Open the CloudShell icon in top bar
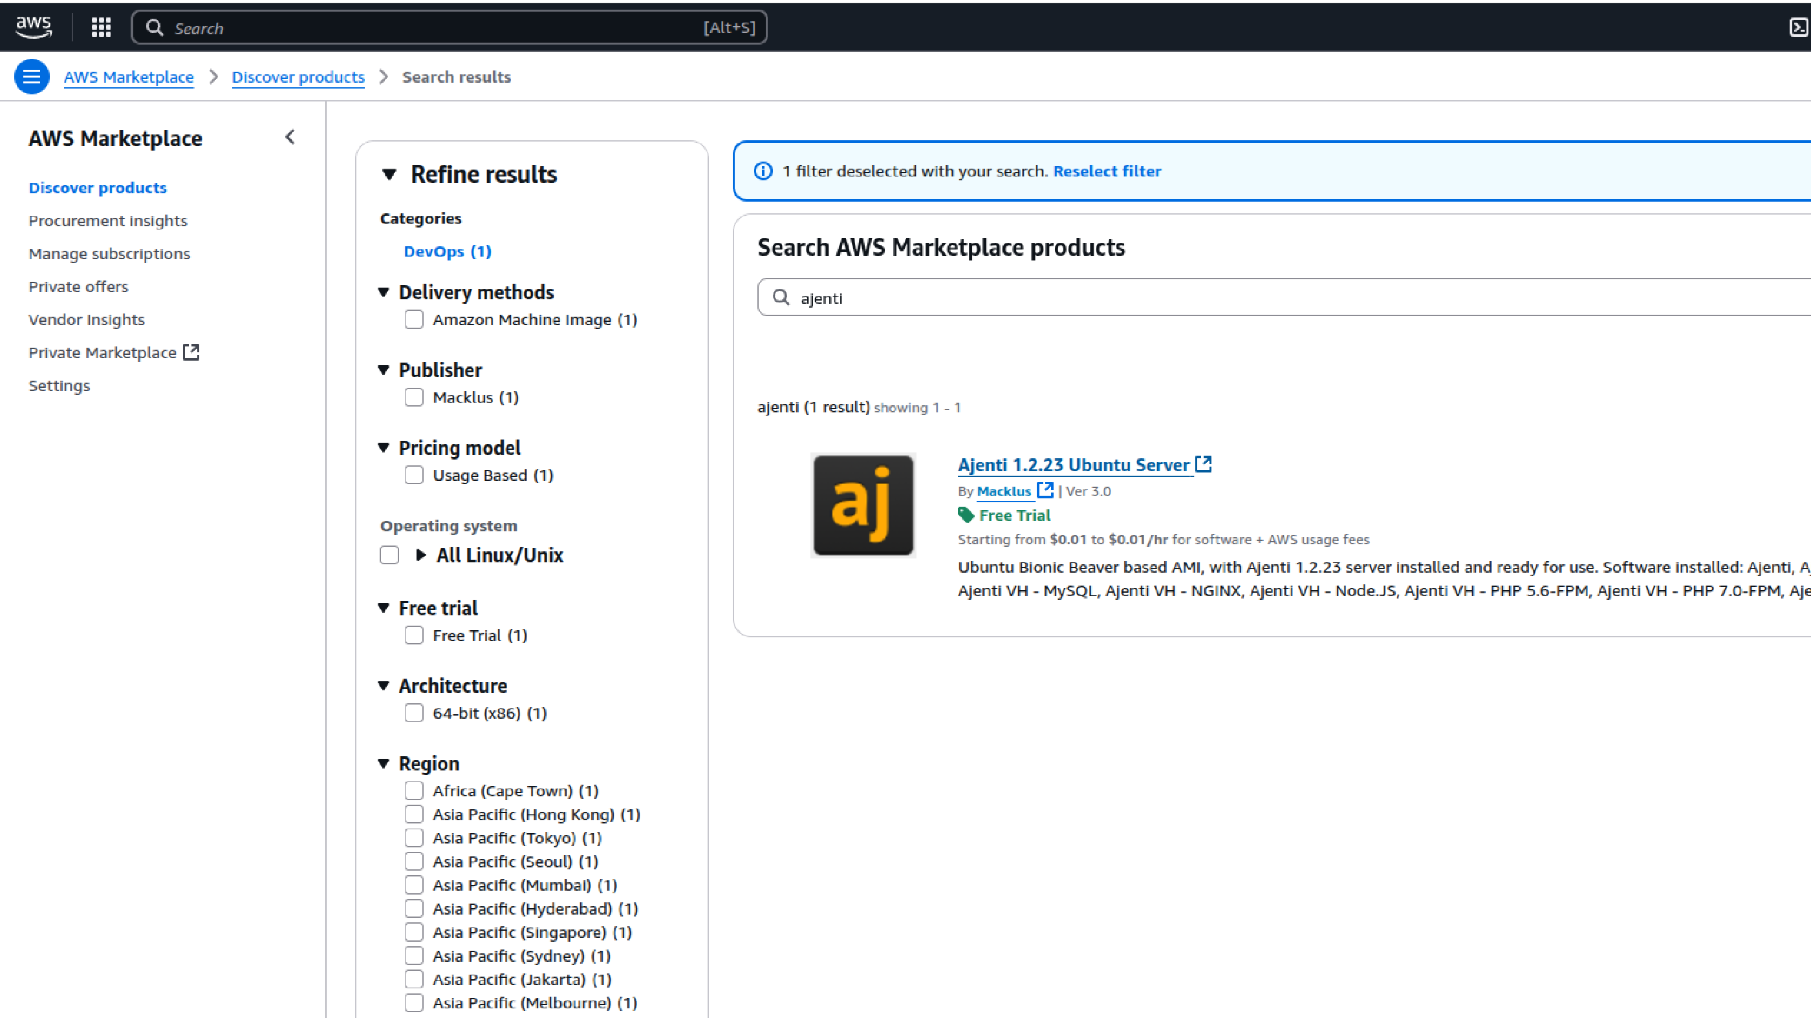Viewport: 1811px width, 1018px height. click(1798, 27)
